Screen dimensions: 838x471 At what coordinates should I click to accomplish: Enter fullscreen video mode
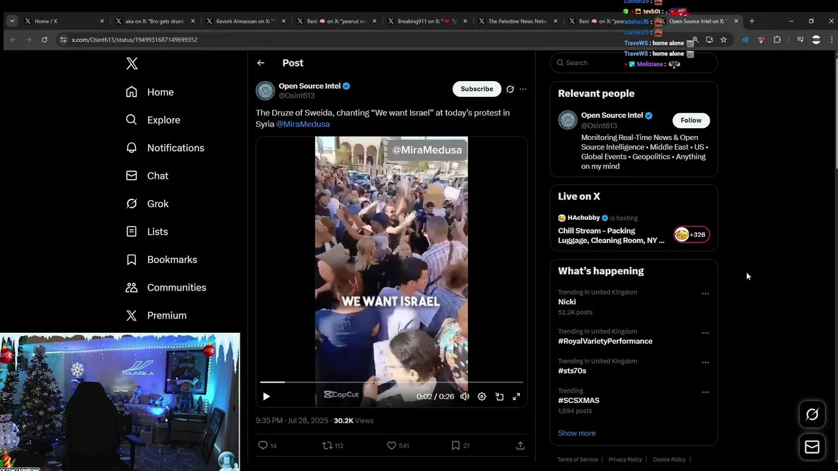(x=517, y=396)
